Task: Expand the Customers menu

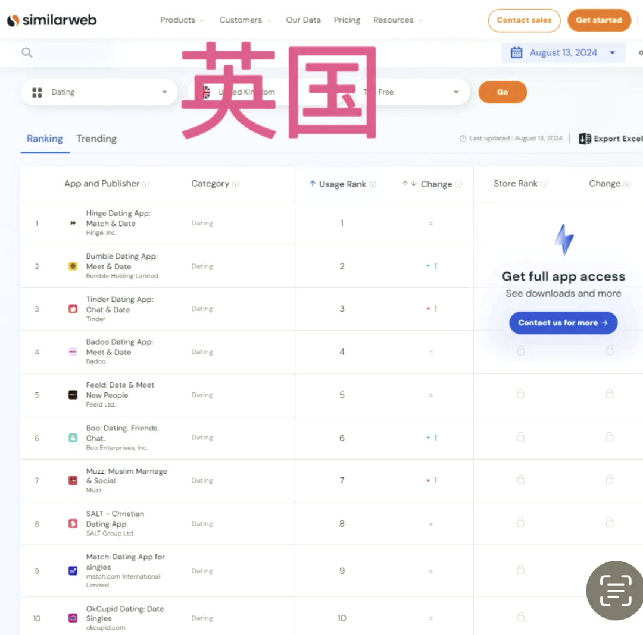Action: (x=245, y=20)
